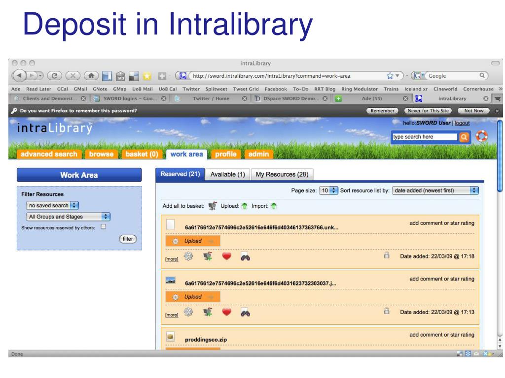Viewport: 505px width, 378px height.
Task: Toggle Show resources reserved by others
Action: (104, 226)
